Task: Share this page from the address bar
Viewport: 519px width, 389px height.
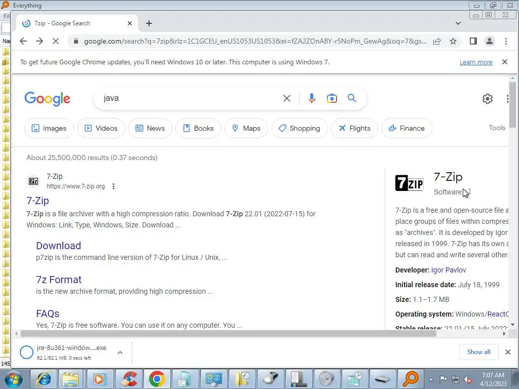Action: coord(437,41)
